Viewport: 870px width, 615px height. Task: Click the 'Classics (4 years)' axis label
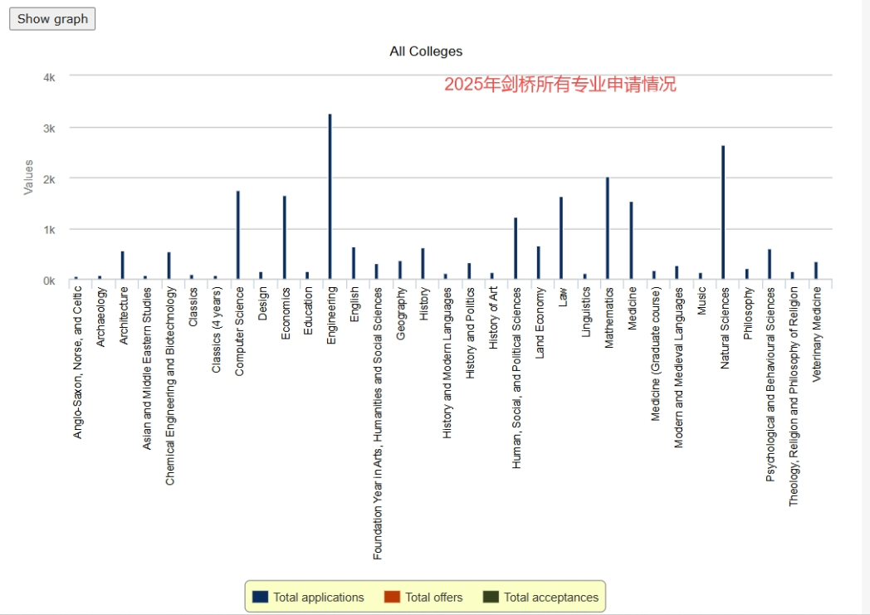[x=216, y=329]
